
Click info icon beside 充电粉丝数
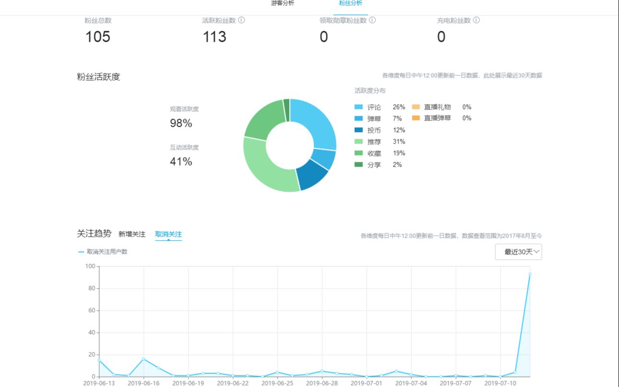(476, 20)
